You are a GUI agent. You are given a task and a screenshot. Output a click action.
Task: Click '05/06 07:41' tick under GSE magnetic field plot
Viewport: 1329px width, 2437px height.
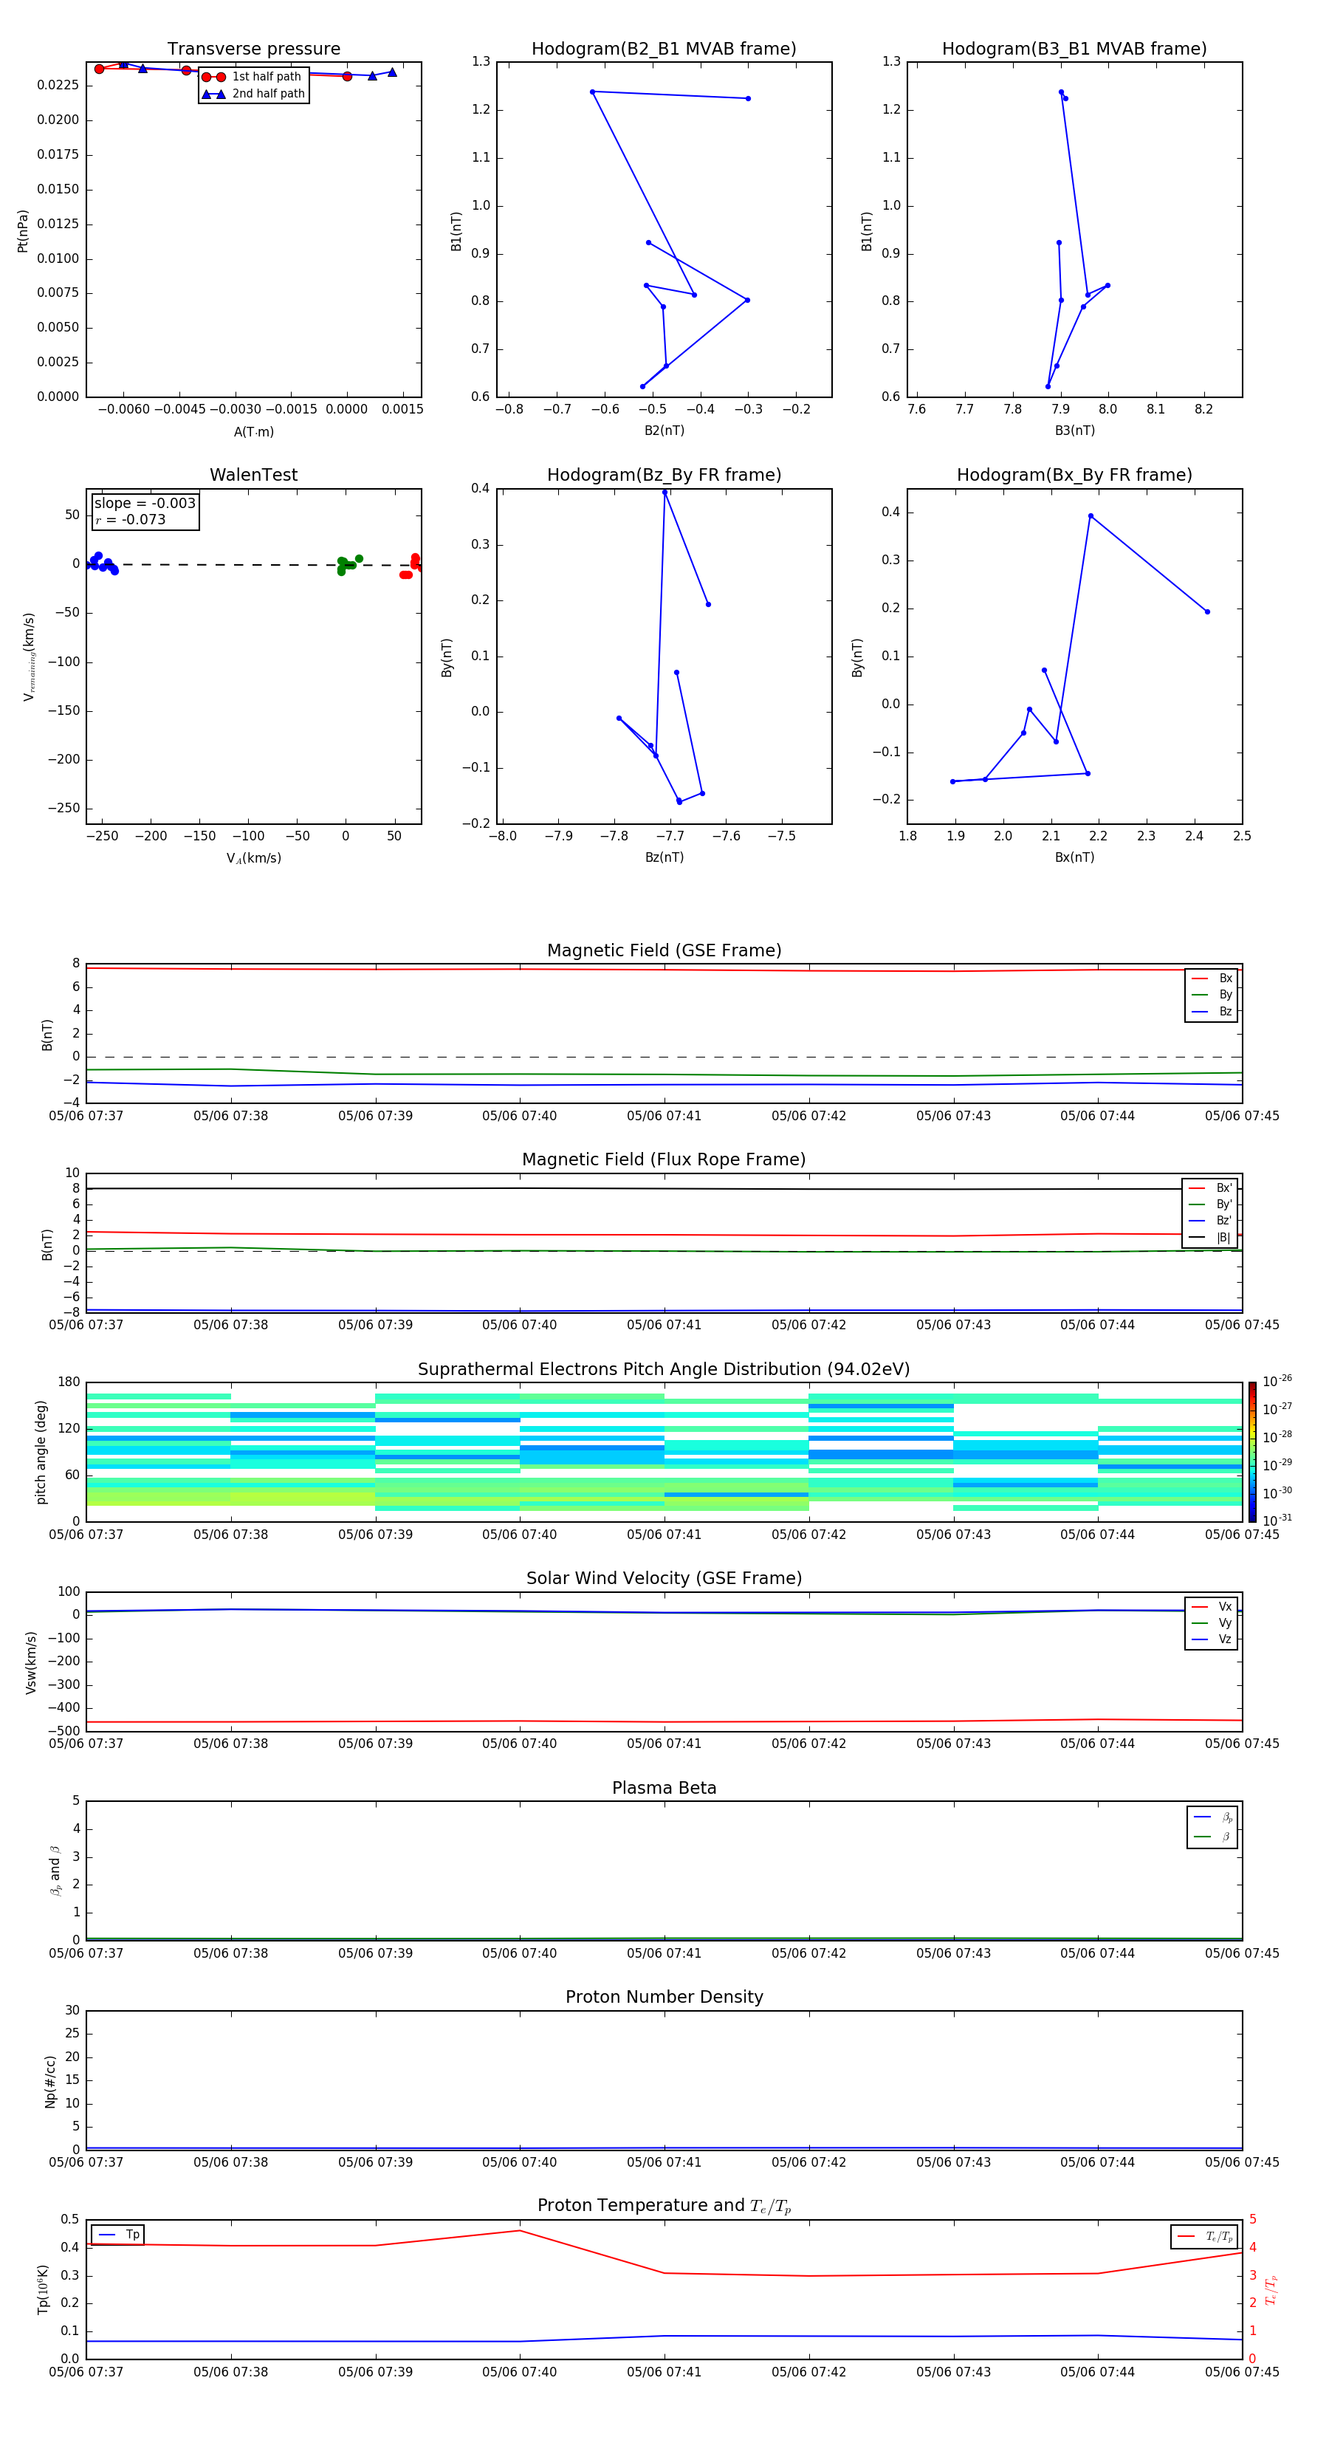coord(664,1117)
